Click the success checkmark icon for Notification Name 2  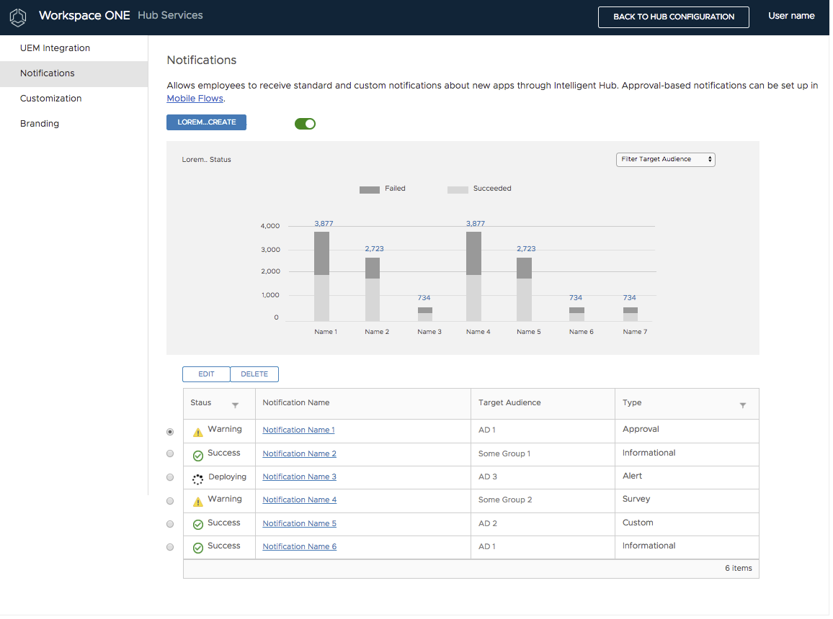click(x=198, y=456)
